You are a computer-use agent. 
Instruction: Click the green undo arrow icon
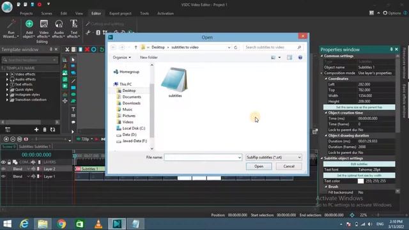tap(102, 49)
